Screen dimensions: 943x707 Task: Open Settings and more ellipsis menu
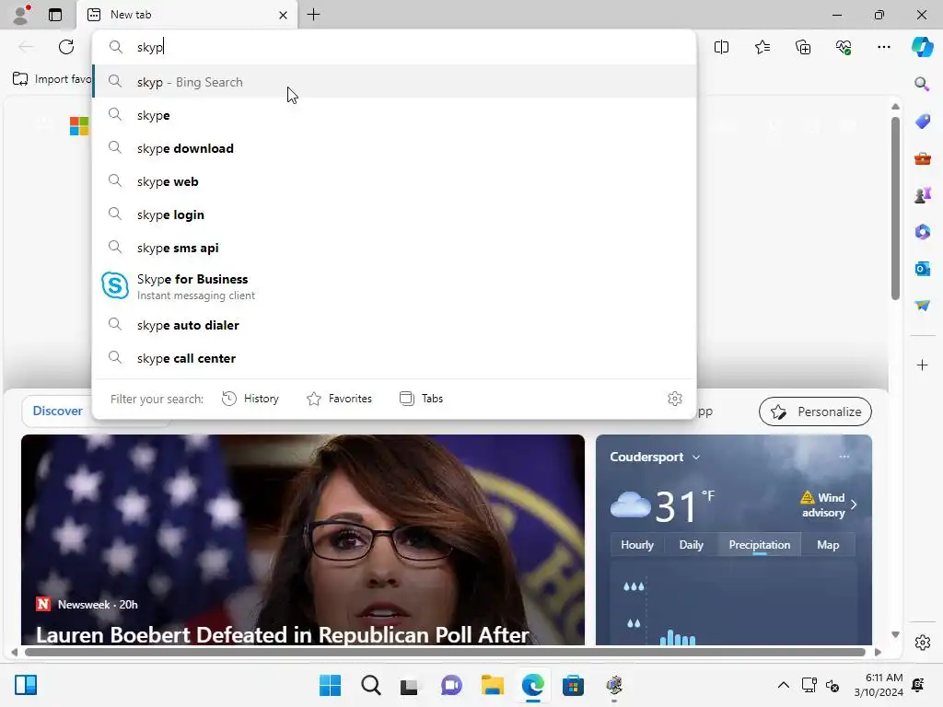[883, 47]
